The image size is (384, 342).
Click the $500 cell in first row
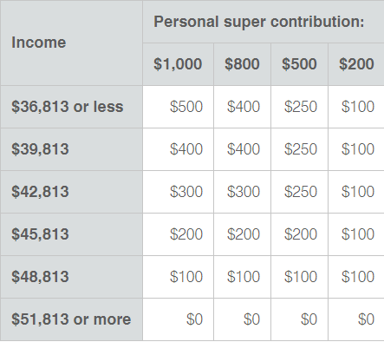point(178,107)
